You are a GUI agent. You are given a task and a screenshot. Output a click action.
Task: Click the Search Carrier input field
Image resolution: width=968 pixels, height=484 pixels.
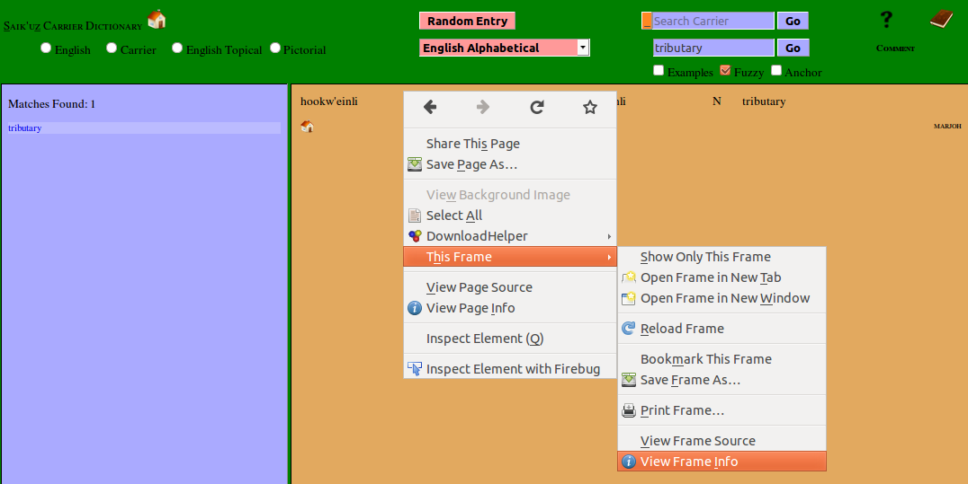[x=713, y=21]
